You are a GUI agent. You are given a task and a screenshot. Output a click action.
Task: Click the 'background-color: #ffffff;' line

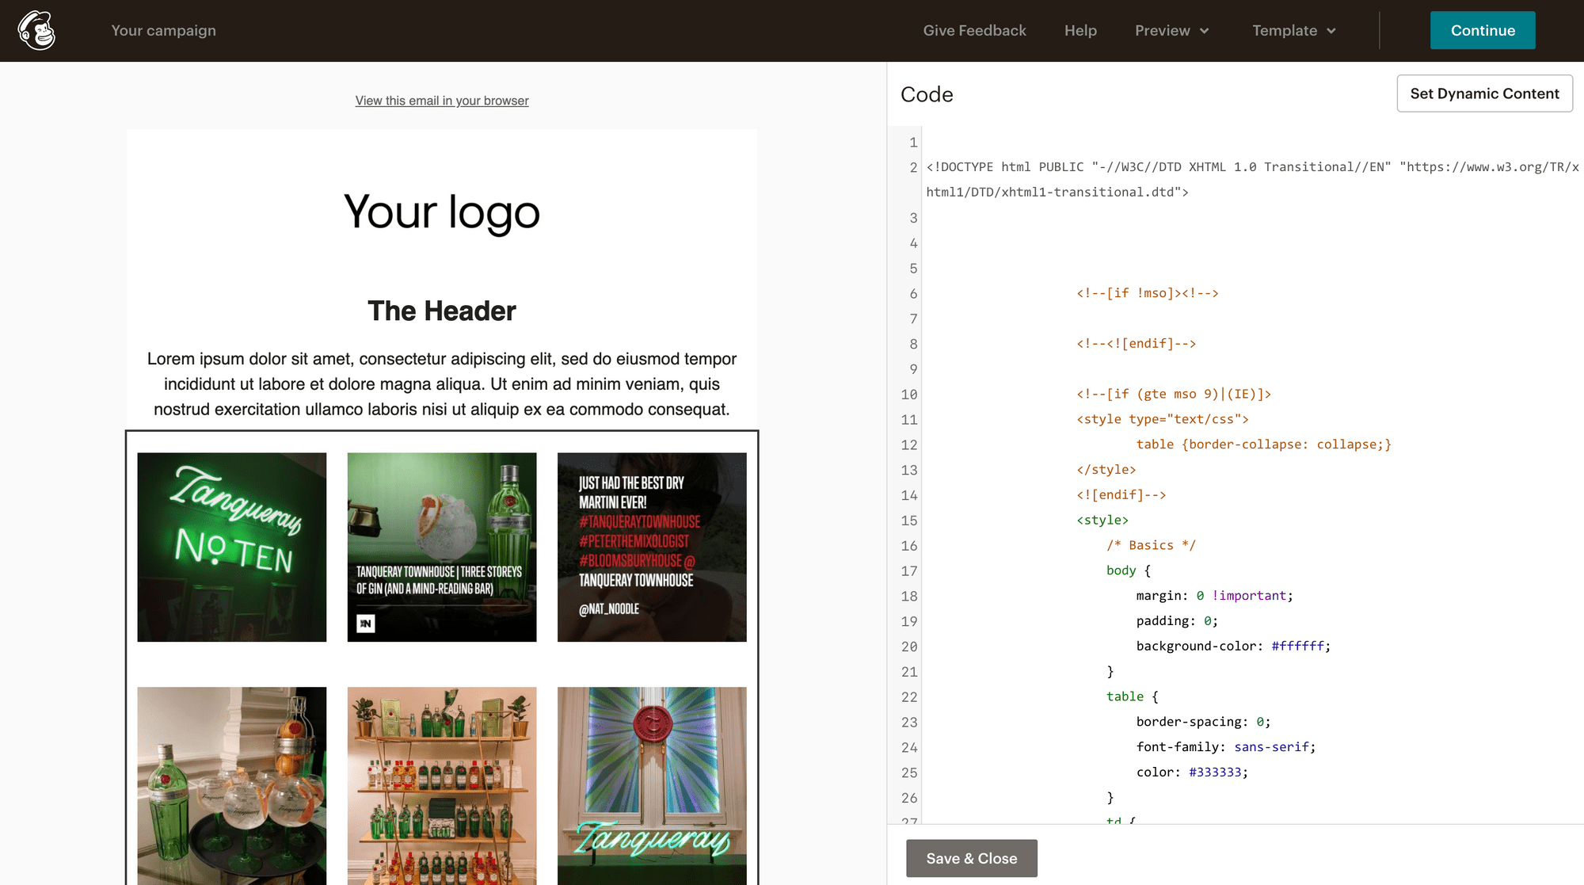1233,646
